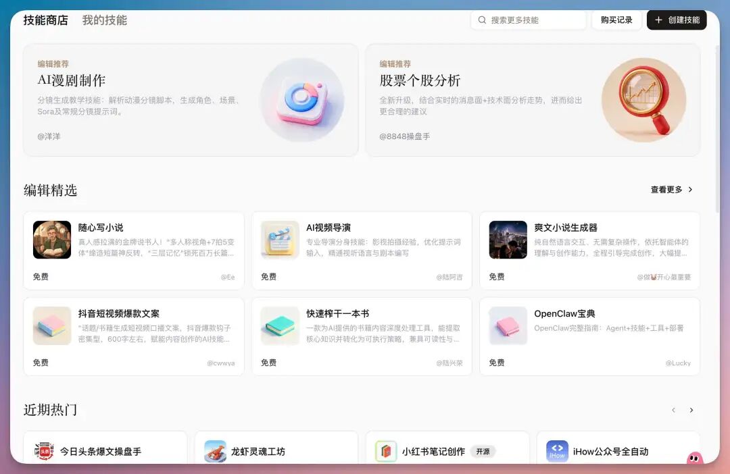Image resolution: width=730 pixels, height=474 pixels.
Task: Select the book icon on 抖音短视频爆款文案 card
Action: (51, 325)
